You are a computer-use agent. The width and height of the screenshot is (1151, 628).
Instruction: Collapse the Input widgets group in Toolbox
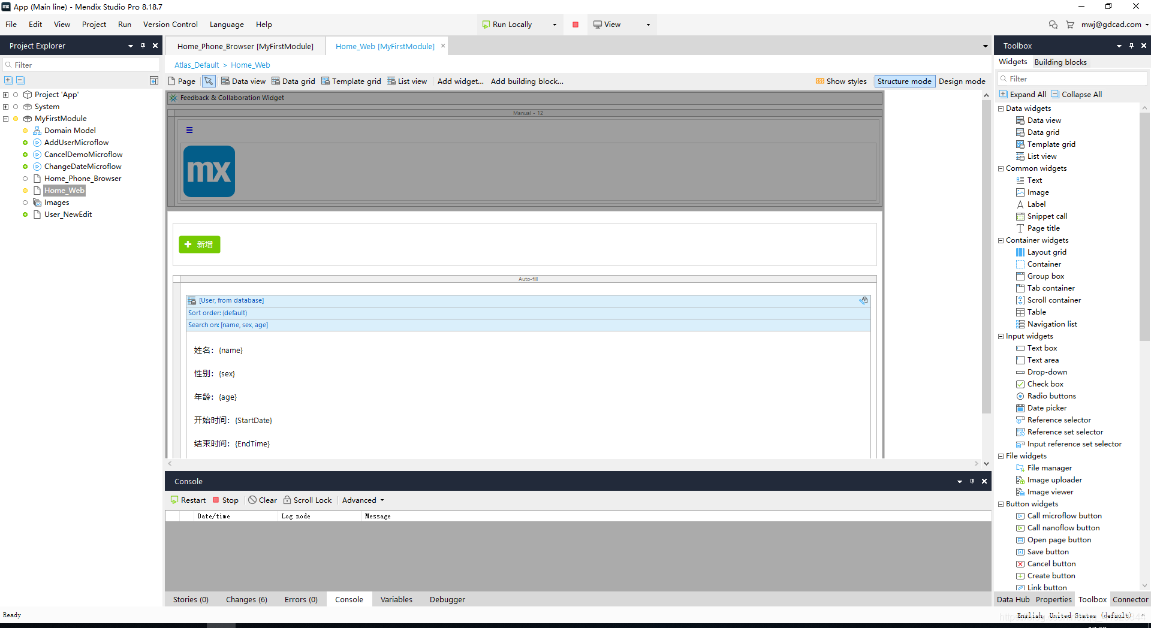click(x=1001, y=336)
